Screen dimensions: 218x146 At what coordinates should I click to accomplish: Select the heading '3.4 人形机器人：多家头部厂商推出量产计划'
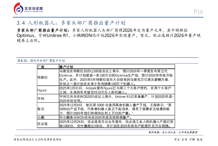[71, 23]
